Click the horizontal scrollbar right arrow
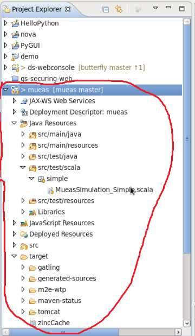The height and width of the screenshot is (336, 195). pyautogui.click(x=179, y=332)
